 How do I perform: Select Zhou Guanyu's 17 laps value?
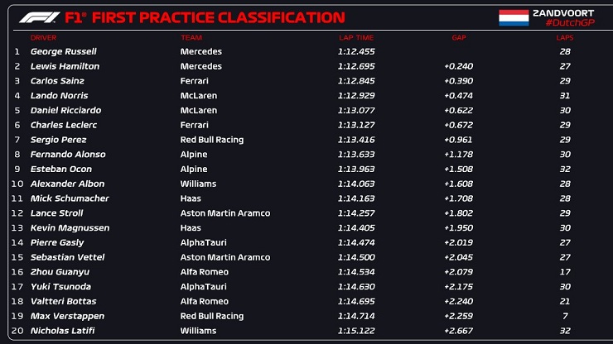(x=564, y=272)
